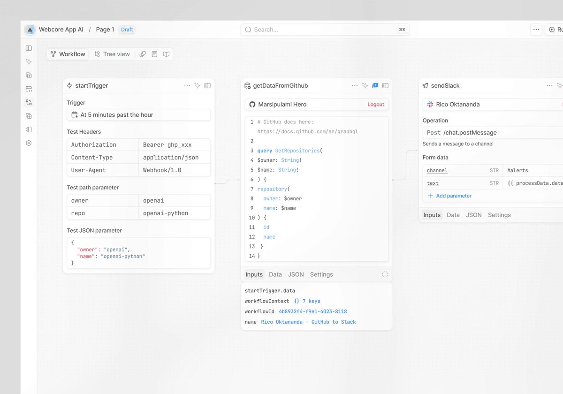Click the 'openai-python' repo value cell
Screen dimensions: 563x394
click(175, 213)
